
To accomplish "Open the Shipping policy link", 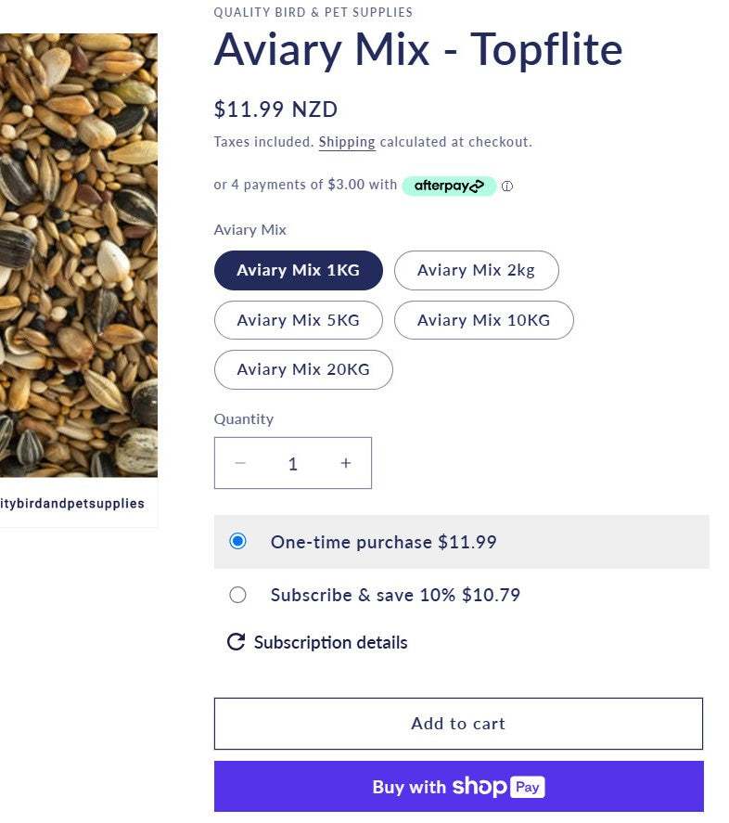I will tap(347, 142).
